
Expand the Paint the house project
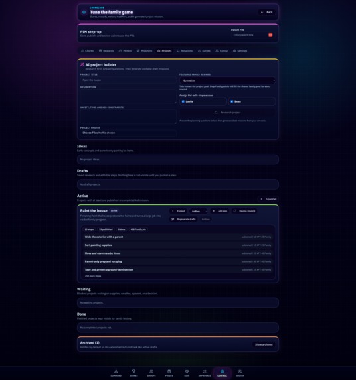[x=179, y=211]
